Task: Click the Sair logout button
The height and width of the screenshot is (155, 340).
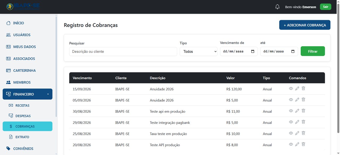Action: point(326,7)
